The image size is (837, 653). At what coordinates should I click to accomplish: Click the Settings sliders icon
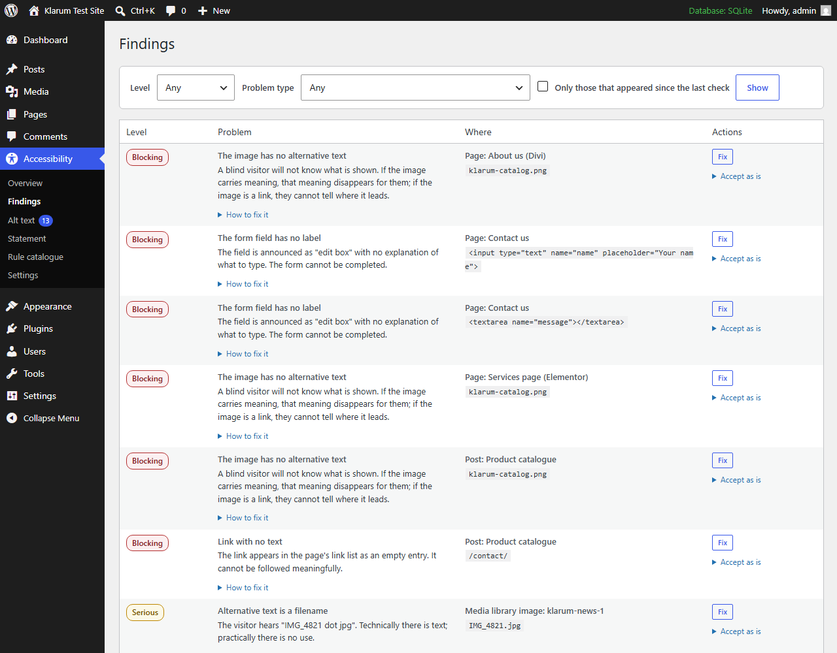pyautogui.click(x=12, y=396)
